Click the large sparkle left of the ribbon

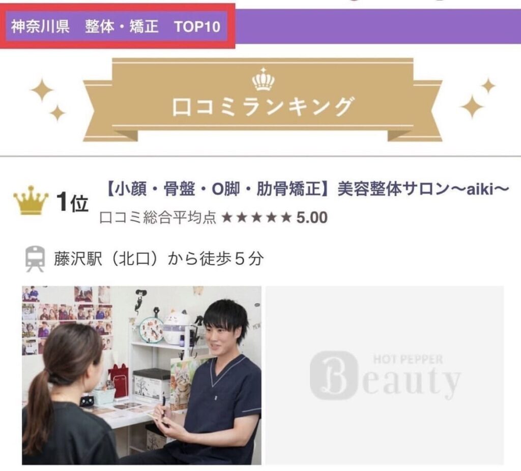point(42,89)
